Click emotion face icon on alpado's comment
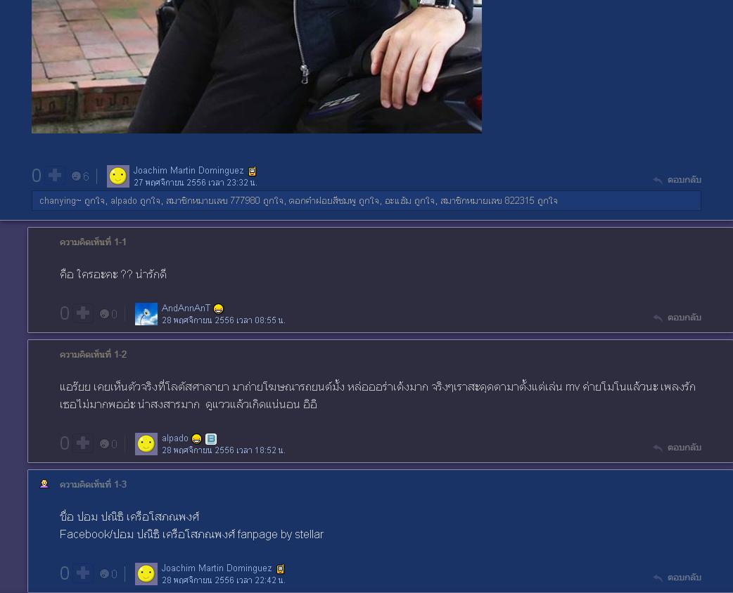Screen dimensions: 733x593 tap(104, 443)
